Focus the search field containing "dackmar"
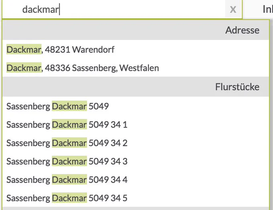 (x=114, y=9)
